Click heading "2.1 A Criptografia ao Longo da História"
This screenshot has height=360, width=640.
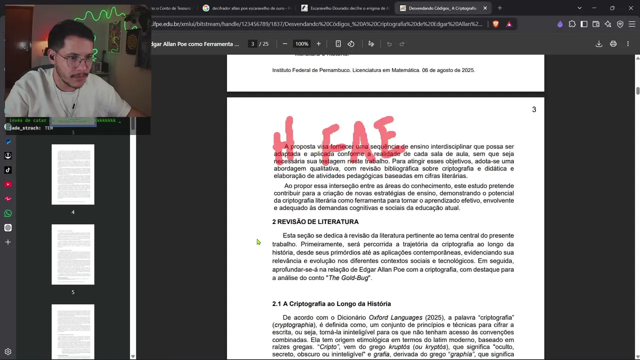click(331, 304)
